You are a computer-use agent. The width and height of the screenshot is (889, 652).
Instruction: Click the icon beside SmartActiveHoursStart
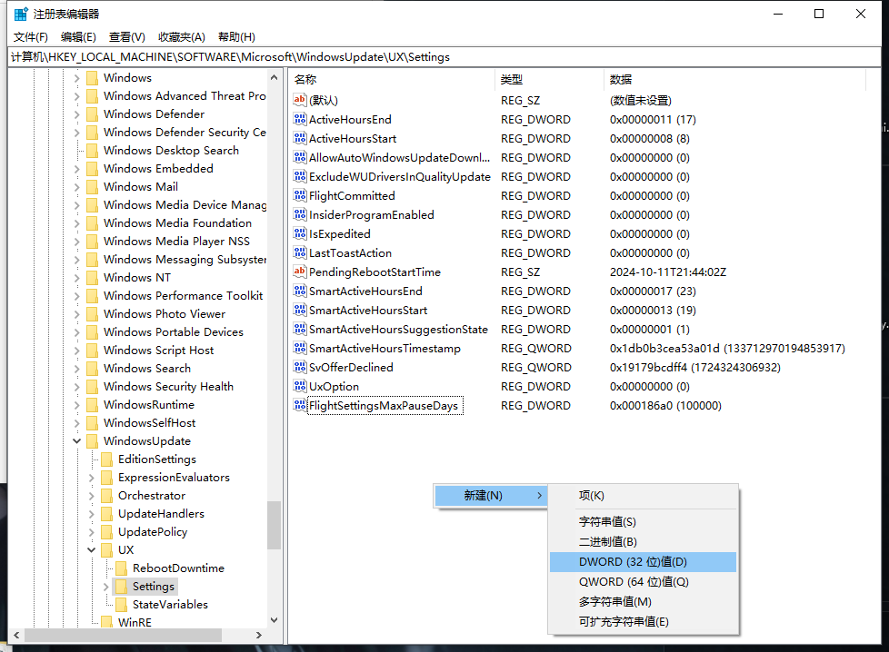click(x=299, y=310)
